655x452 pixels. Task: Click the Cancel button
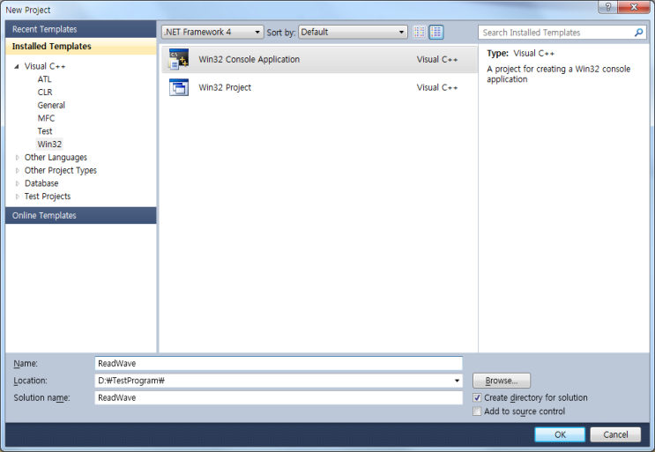[x=615, y=434]
